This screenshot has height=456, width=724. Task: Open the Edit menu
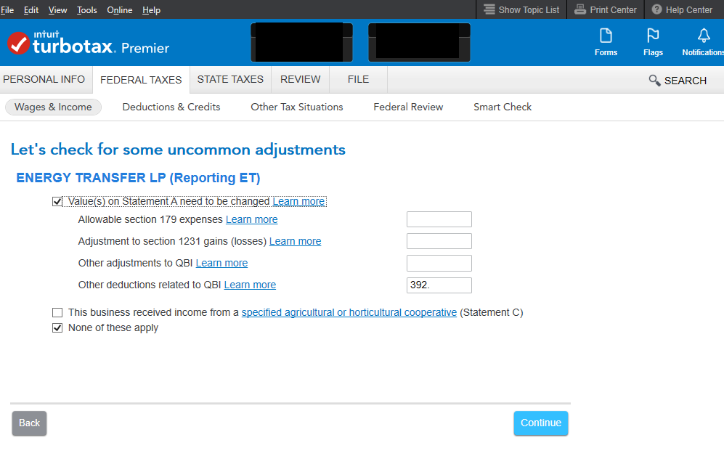[x=31, y=9]
